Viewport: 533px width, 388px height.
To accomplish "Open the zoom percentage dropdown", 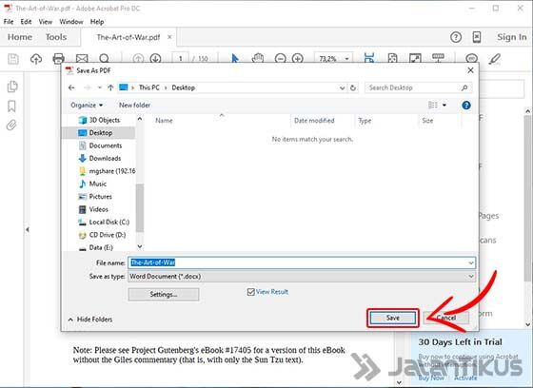I will click(x=346, y=59).
